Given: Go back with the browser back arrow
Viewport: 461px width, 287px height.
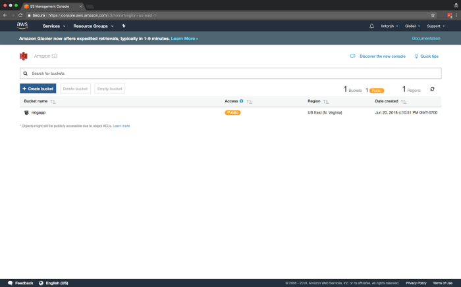Looking at the screenshot, I should tap(5, 15).
